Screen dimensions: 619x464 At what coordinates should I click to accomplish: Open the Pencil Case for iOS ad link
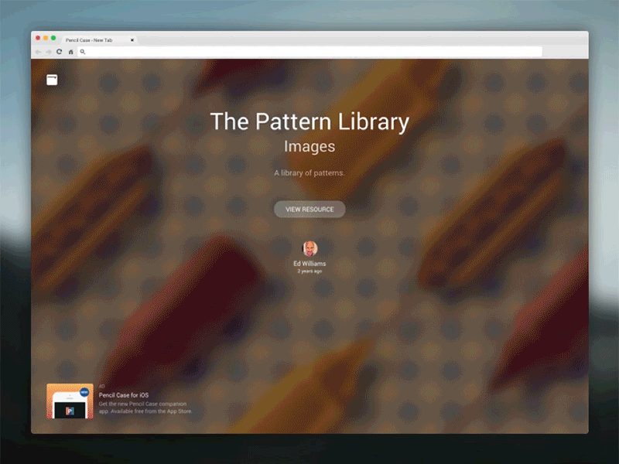click(x=125, y=395)
